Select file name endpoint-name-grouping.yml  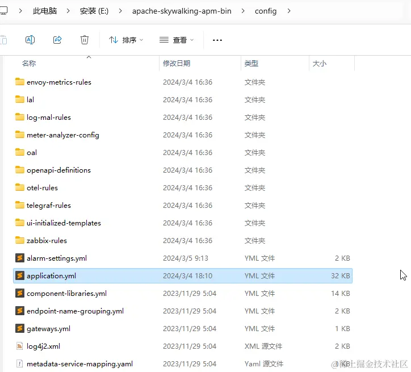[x=76, y=311]
